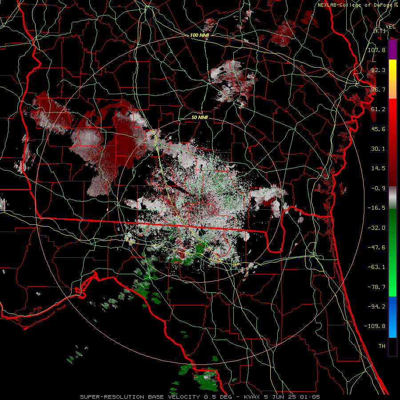The image size is (400, 400).
Task: Select the -109.8 legend value
Action: click(375, 326)
